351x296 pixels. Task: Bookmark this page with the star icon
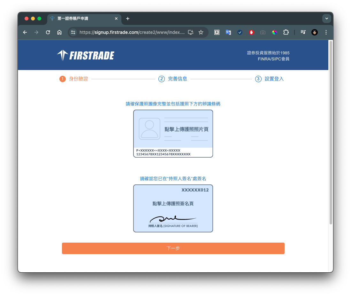pyautogui.click(x=201, y=32)
